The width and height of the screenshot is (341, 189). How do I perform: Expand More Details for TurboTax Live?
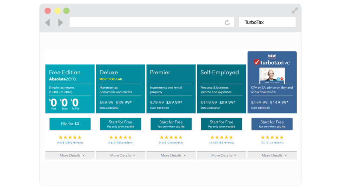pos(272,155)
